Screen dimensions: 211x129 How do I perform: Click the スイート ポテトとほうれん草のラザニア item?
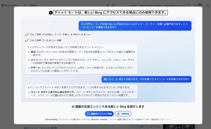tap(82, 94)
